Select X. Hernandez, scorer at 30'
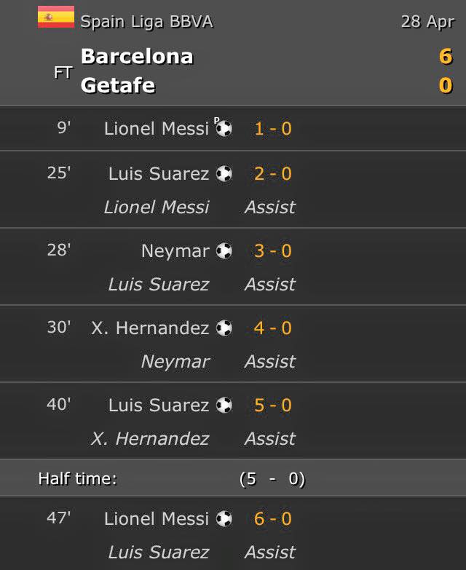Image resolution: width=466 pixels, height=570 pixels. pos(150,328)
